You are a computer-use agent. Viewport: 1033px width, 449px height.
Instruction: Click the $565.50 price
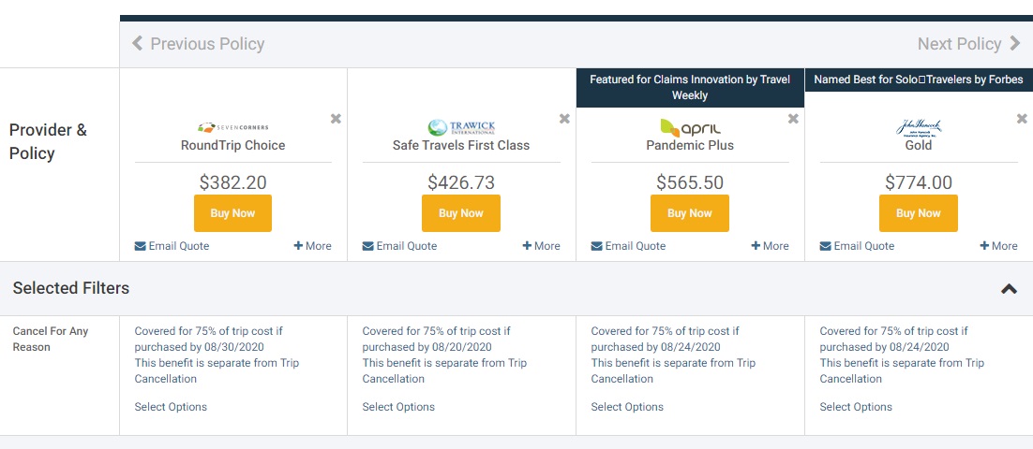coord(690,182)
